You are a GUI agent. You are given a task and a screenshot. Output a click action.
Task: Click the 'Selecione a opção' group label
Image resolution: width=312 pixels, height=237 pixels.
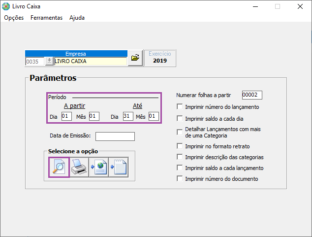[73, 151]
